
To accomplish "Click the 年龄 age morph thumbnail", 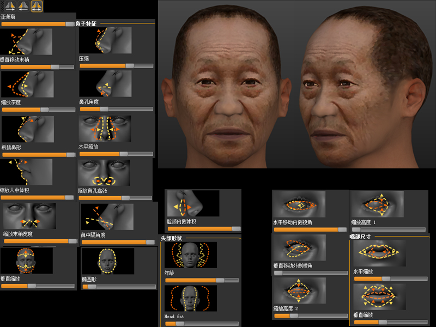I will click(190, 255).
